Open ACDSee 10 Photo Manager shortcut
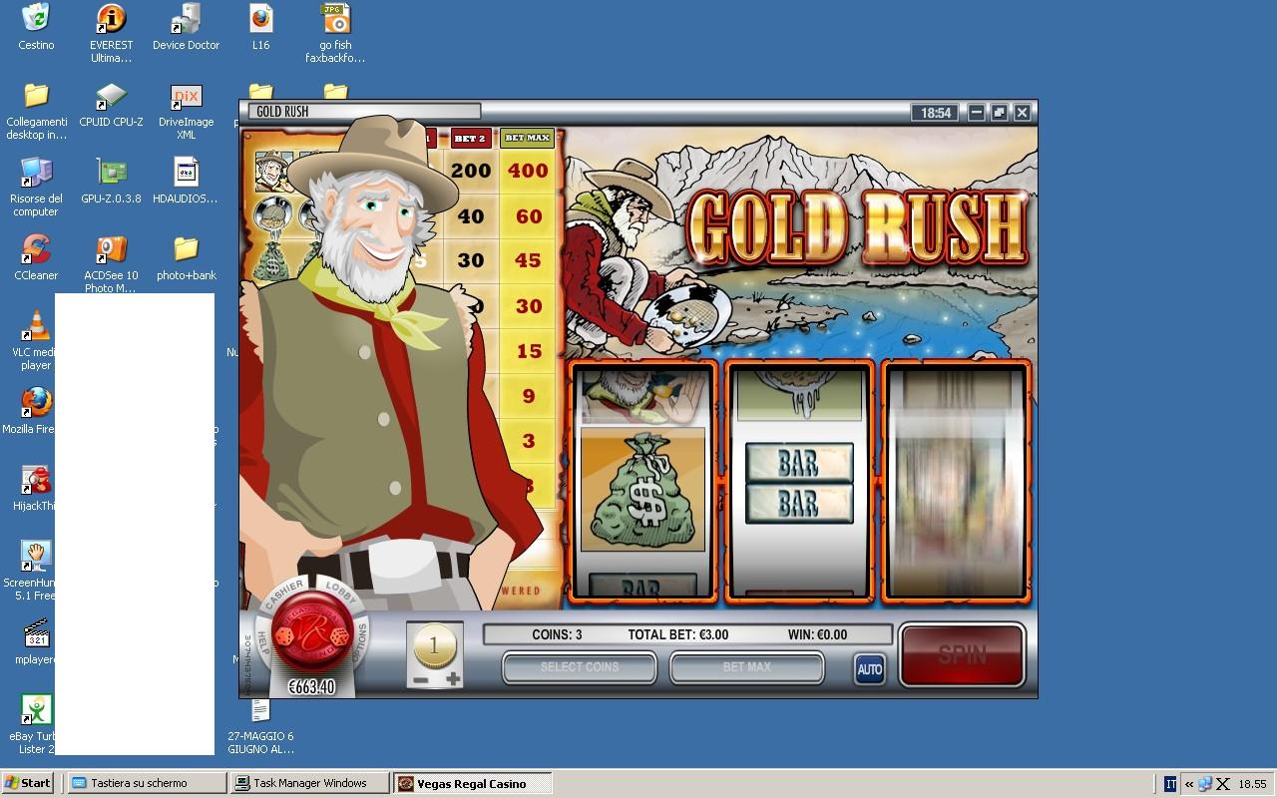The height and width of the screenshot is (798, 1277). click(x=111, y=264)
